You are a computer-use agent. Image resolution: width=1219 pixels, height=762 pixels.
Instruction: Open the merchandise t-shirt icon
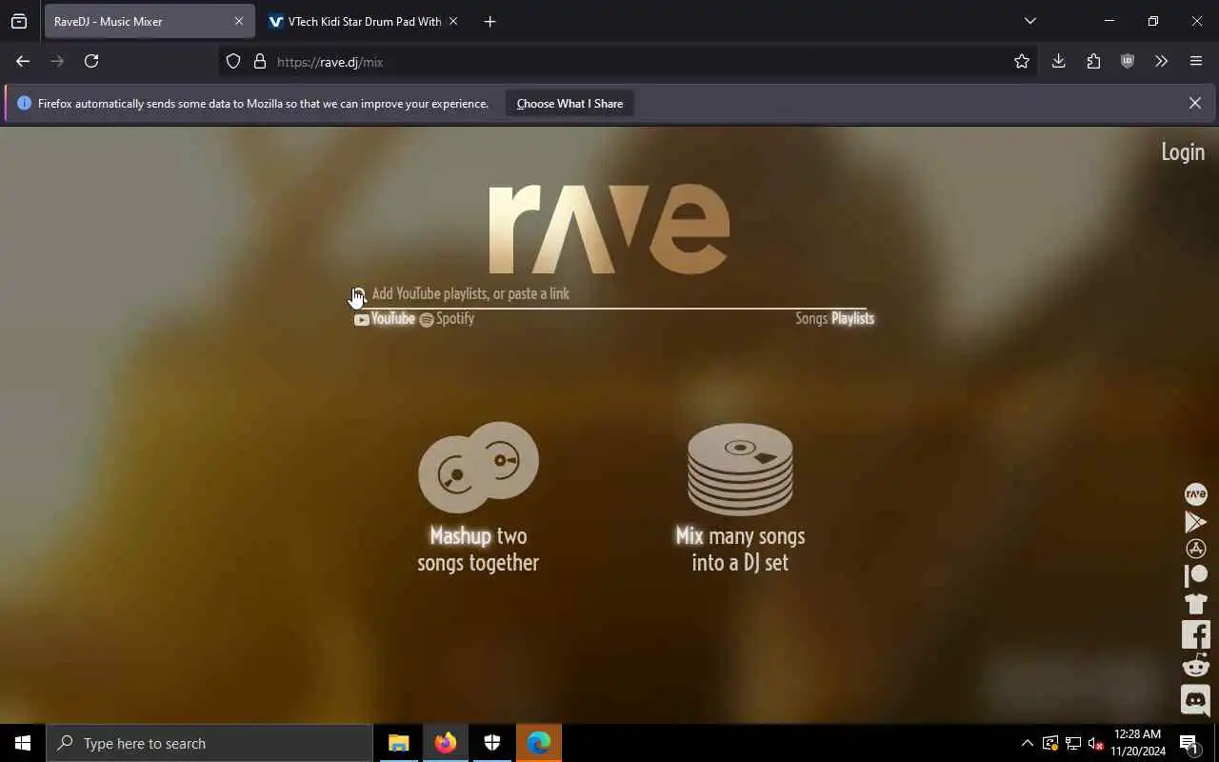pos(1195,603)
